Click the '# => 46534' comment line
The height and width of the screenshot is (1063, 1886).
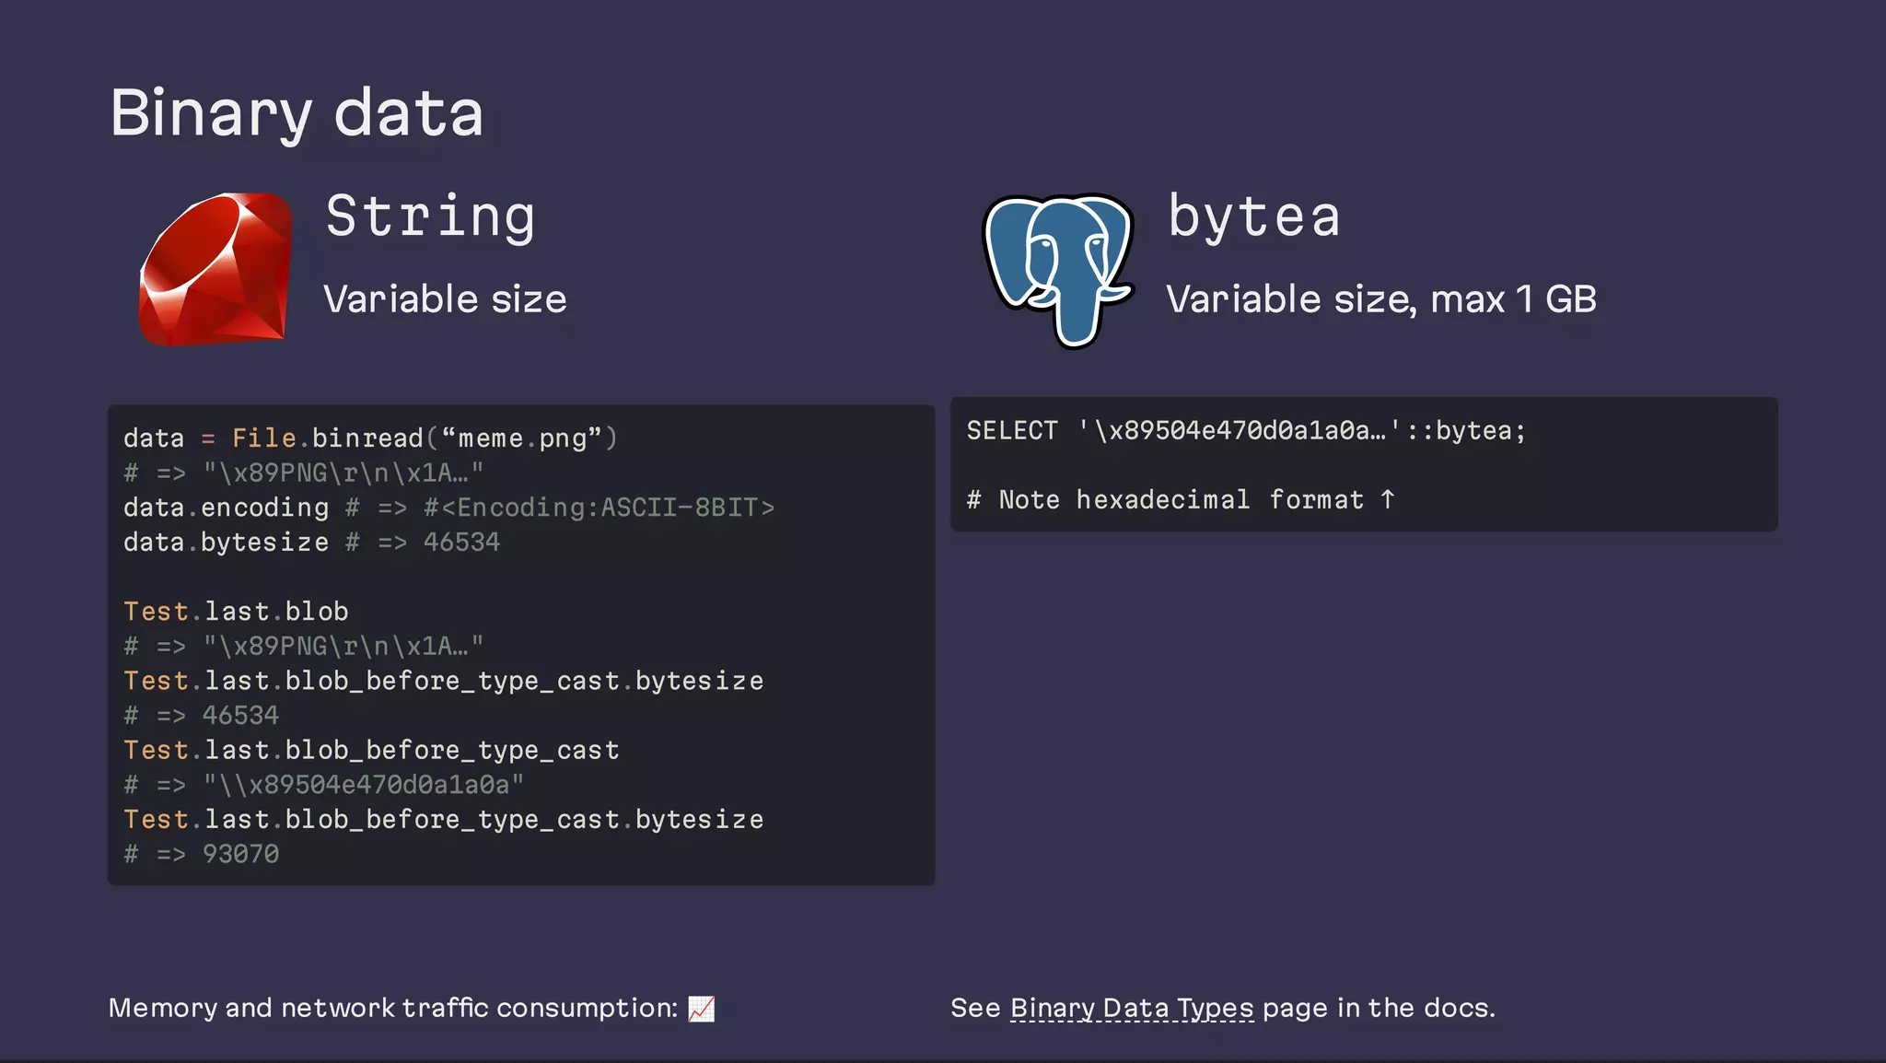coord(201,716)
